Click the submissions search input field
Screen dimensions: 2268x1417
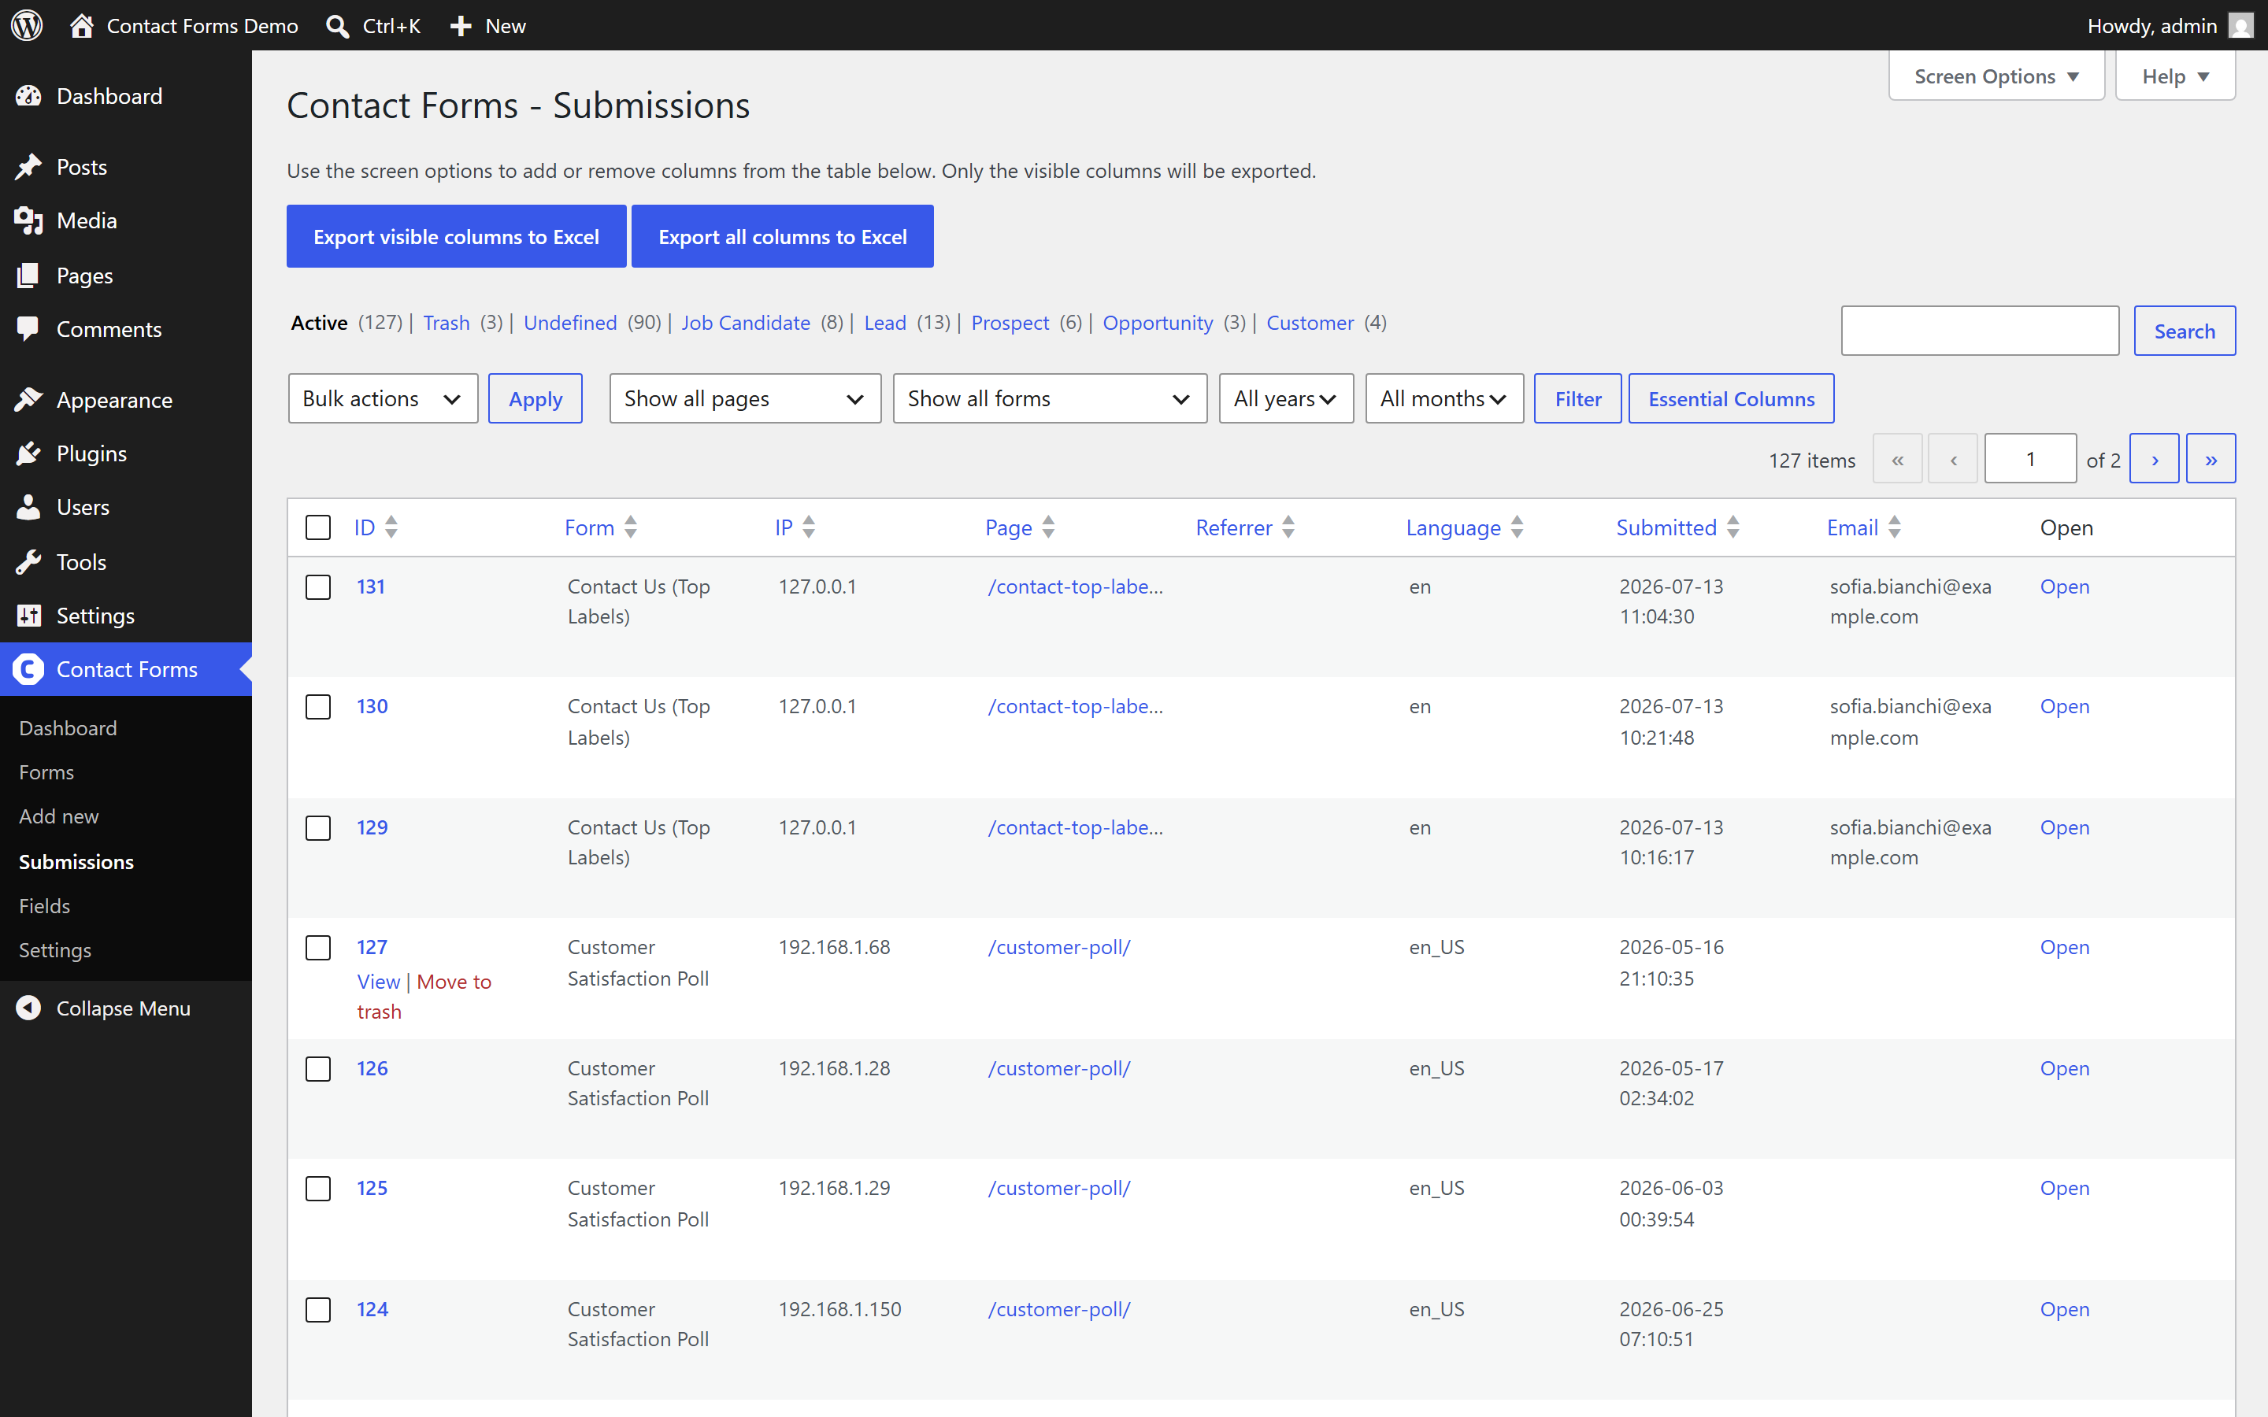(x=1979, y=331)
